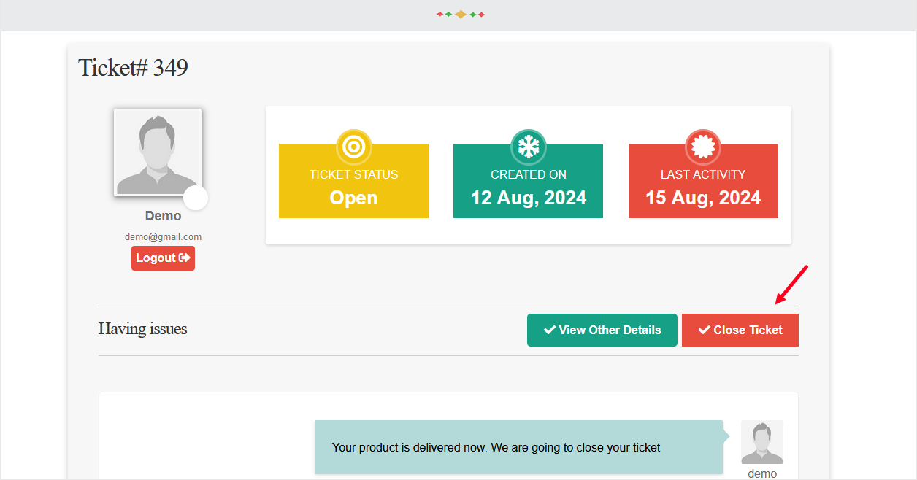The height and width of the screenshot is (480, 917).
Task: Click the sign-out arrow icon in Logout
Action: 185,258
